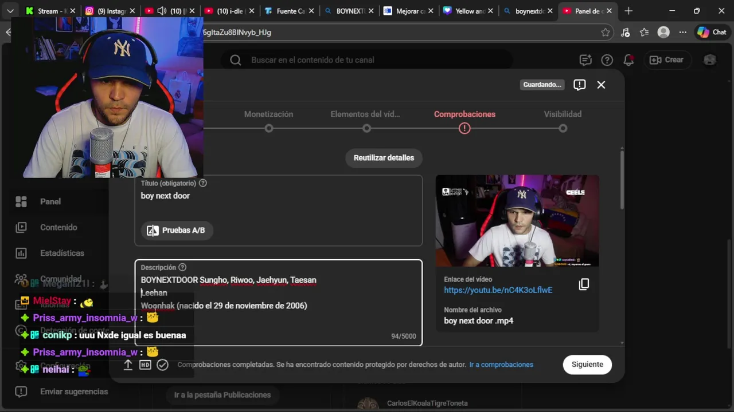
Task: Open browser extensions icon in toolbar
Action: 626,33
